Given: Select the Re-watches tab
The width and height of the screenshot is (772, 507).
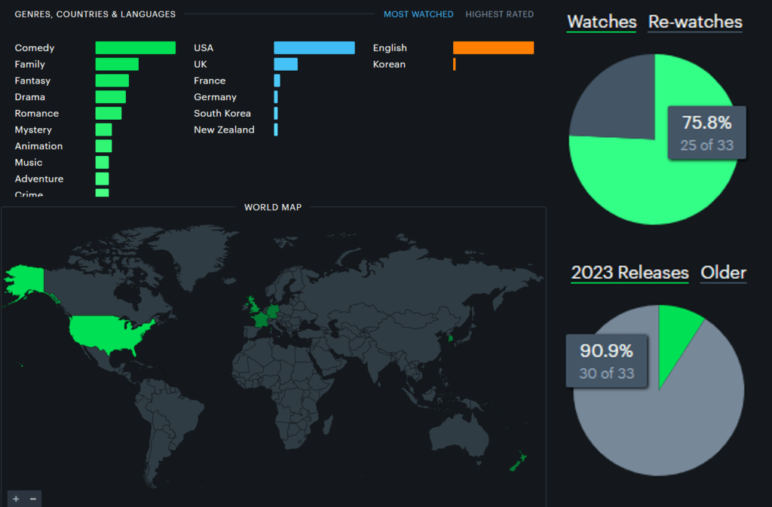Looking at the screenshot, I should (x=695, y=22).
